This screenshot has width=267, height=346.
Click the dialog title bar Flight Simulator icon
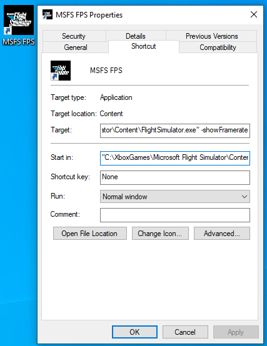click(x=48, y=14)
